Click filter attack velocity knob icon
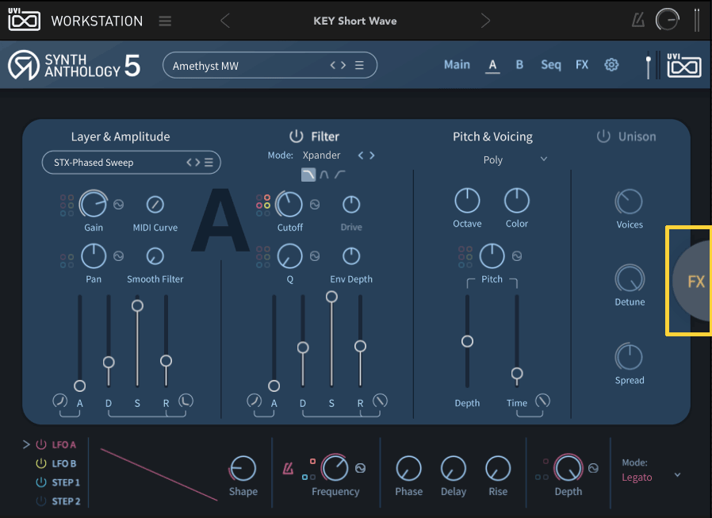Viewport: 712px width, 518px height. [255, 401]
